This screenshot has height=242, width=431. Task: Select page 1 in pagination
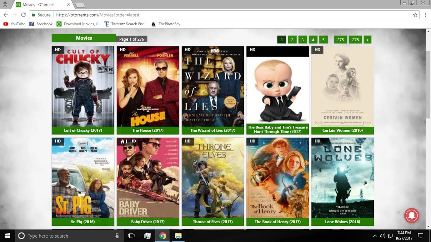281,40
